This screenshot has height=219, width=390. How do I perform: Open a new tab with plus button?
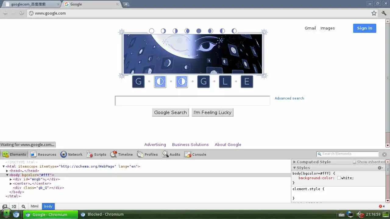(x=126, y=4)
